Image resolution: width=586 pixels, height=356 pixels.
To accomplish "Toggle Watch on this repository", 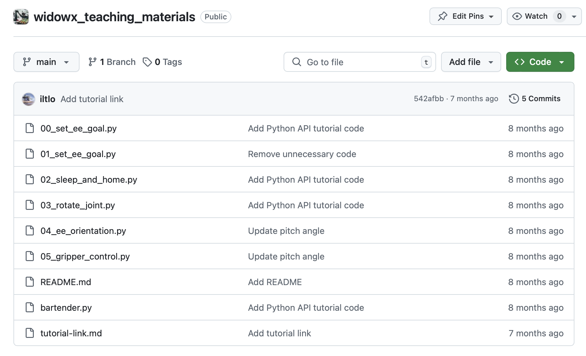I will coord(530,16).
